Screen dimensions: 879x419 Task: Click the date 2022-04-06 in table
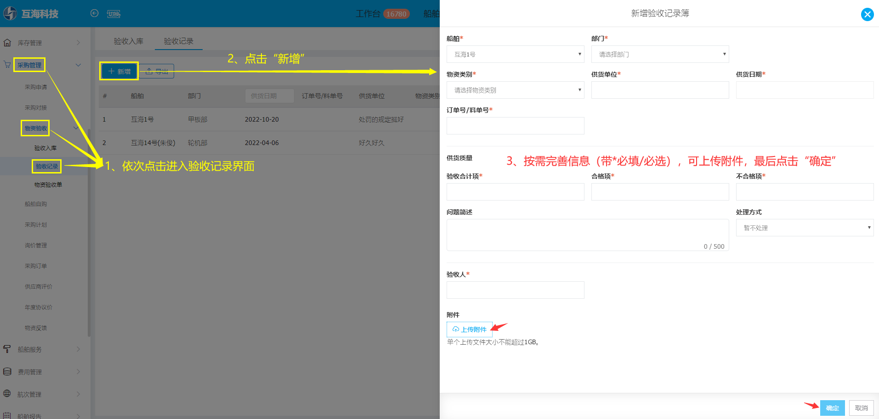pyautogui.click(x=262, y=143)
